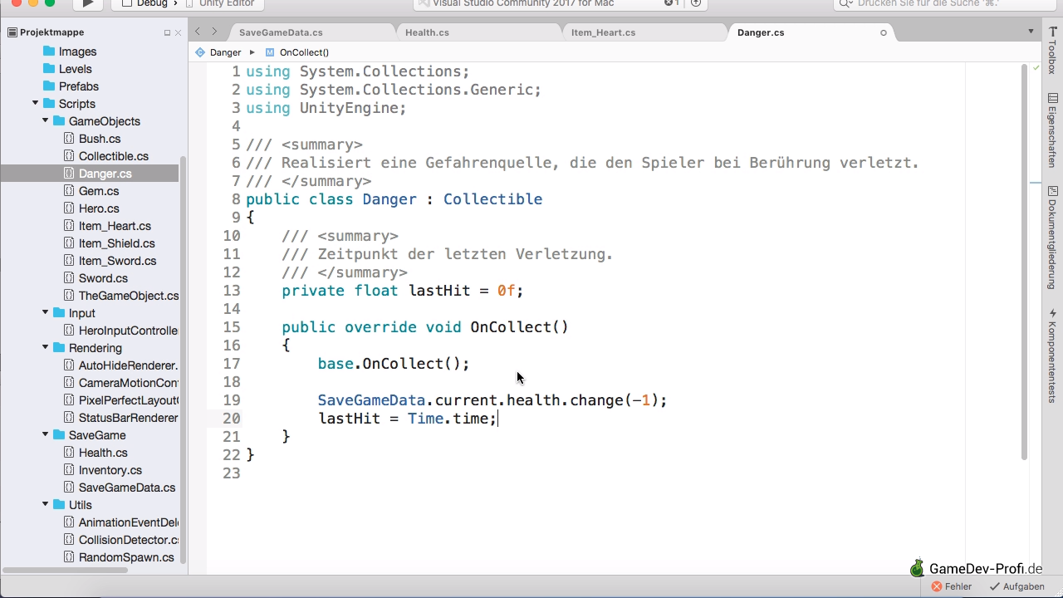Collapse the SaveGame folder

(46, 435)
